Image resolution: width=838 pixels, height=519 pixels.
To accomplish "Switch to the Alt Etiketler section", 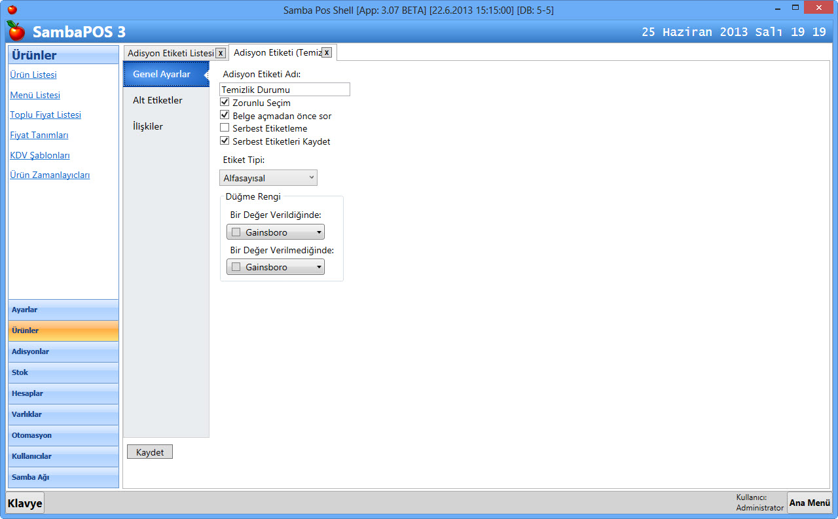I will [x=158, y=100].
